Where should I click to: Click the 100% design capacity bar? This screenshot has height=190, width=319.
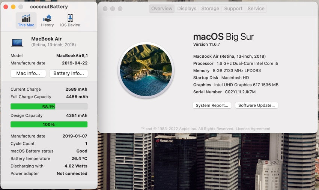[x=49, y=124]
